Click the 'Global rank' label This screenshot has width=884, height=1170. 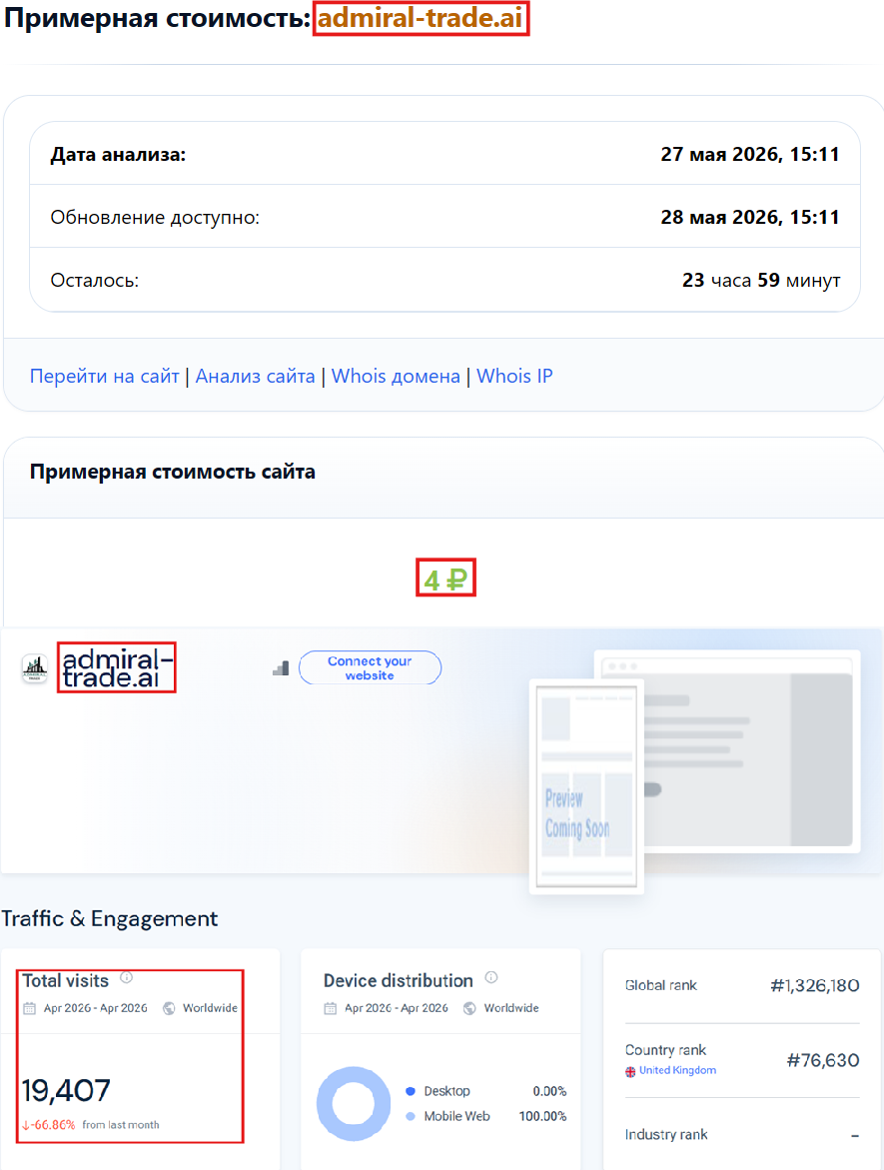pos(661,986)
